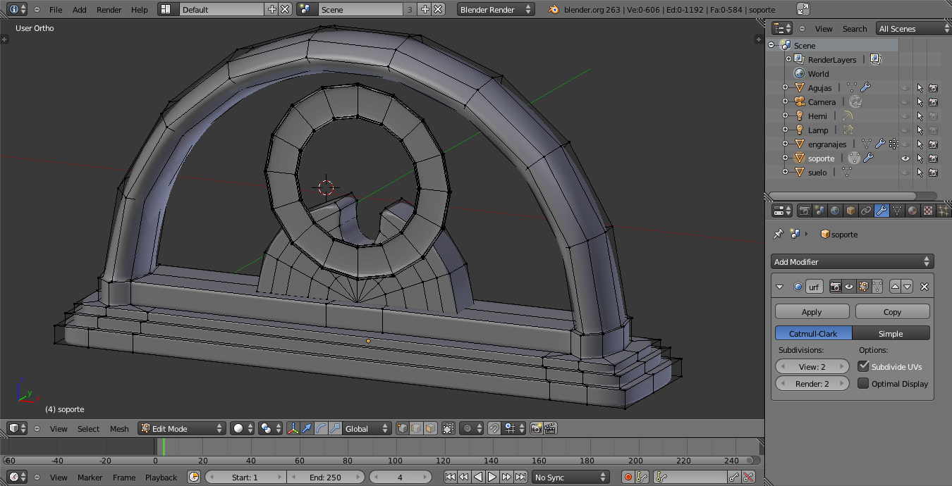Select Catmull-Clark subdivision type
This screenshot has width=952, height=486.
point(813,333)
